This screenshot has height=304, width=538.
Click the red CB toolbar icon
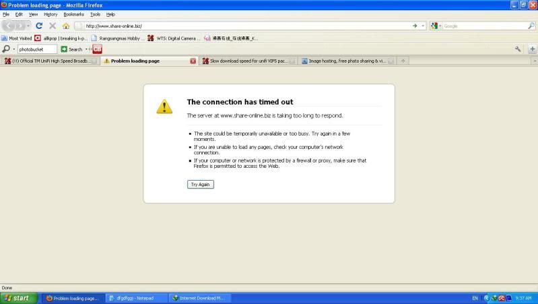click(98, 49)
